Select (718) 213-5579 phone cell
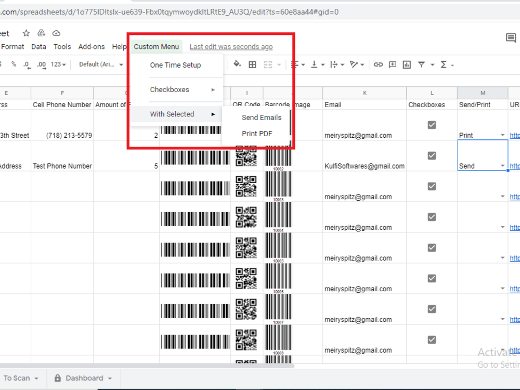Screen dimensions: 520x390 tap(62, 125)
